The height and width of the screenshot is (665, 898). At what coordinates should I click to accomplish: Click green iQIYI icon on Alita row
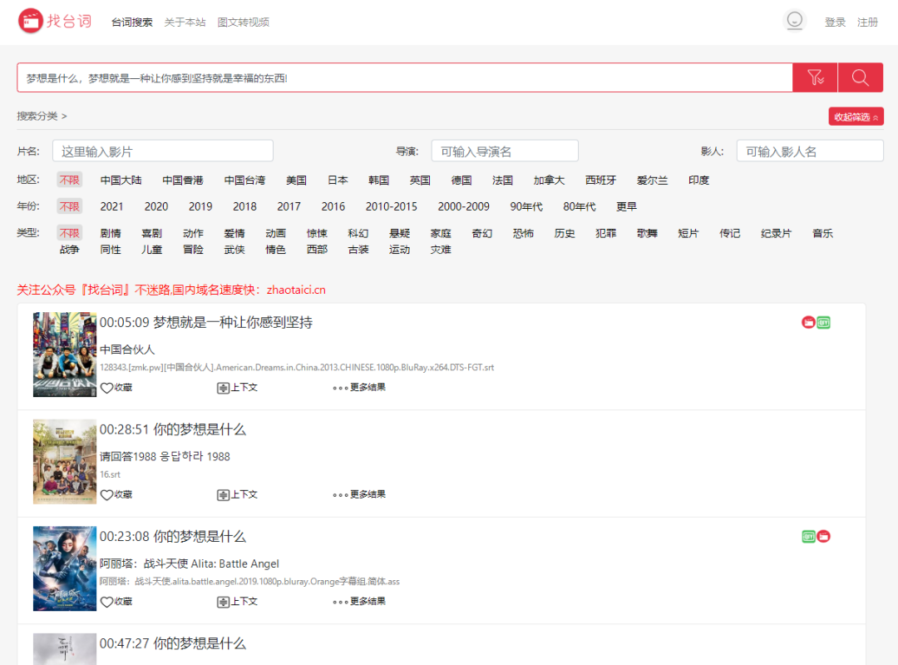pyautogui.click(x=808, y=537)
